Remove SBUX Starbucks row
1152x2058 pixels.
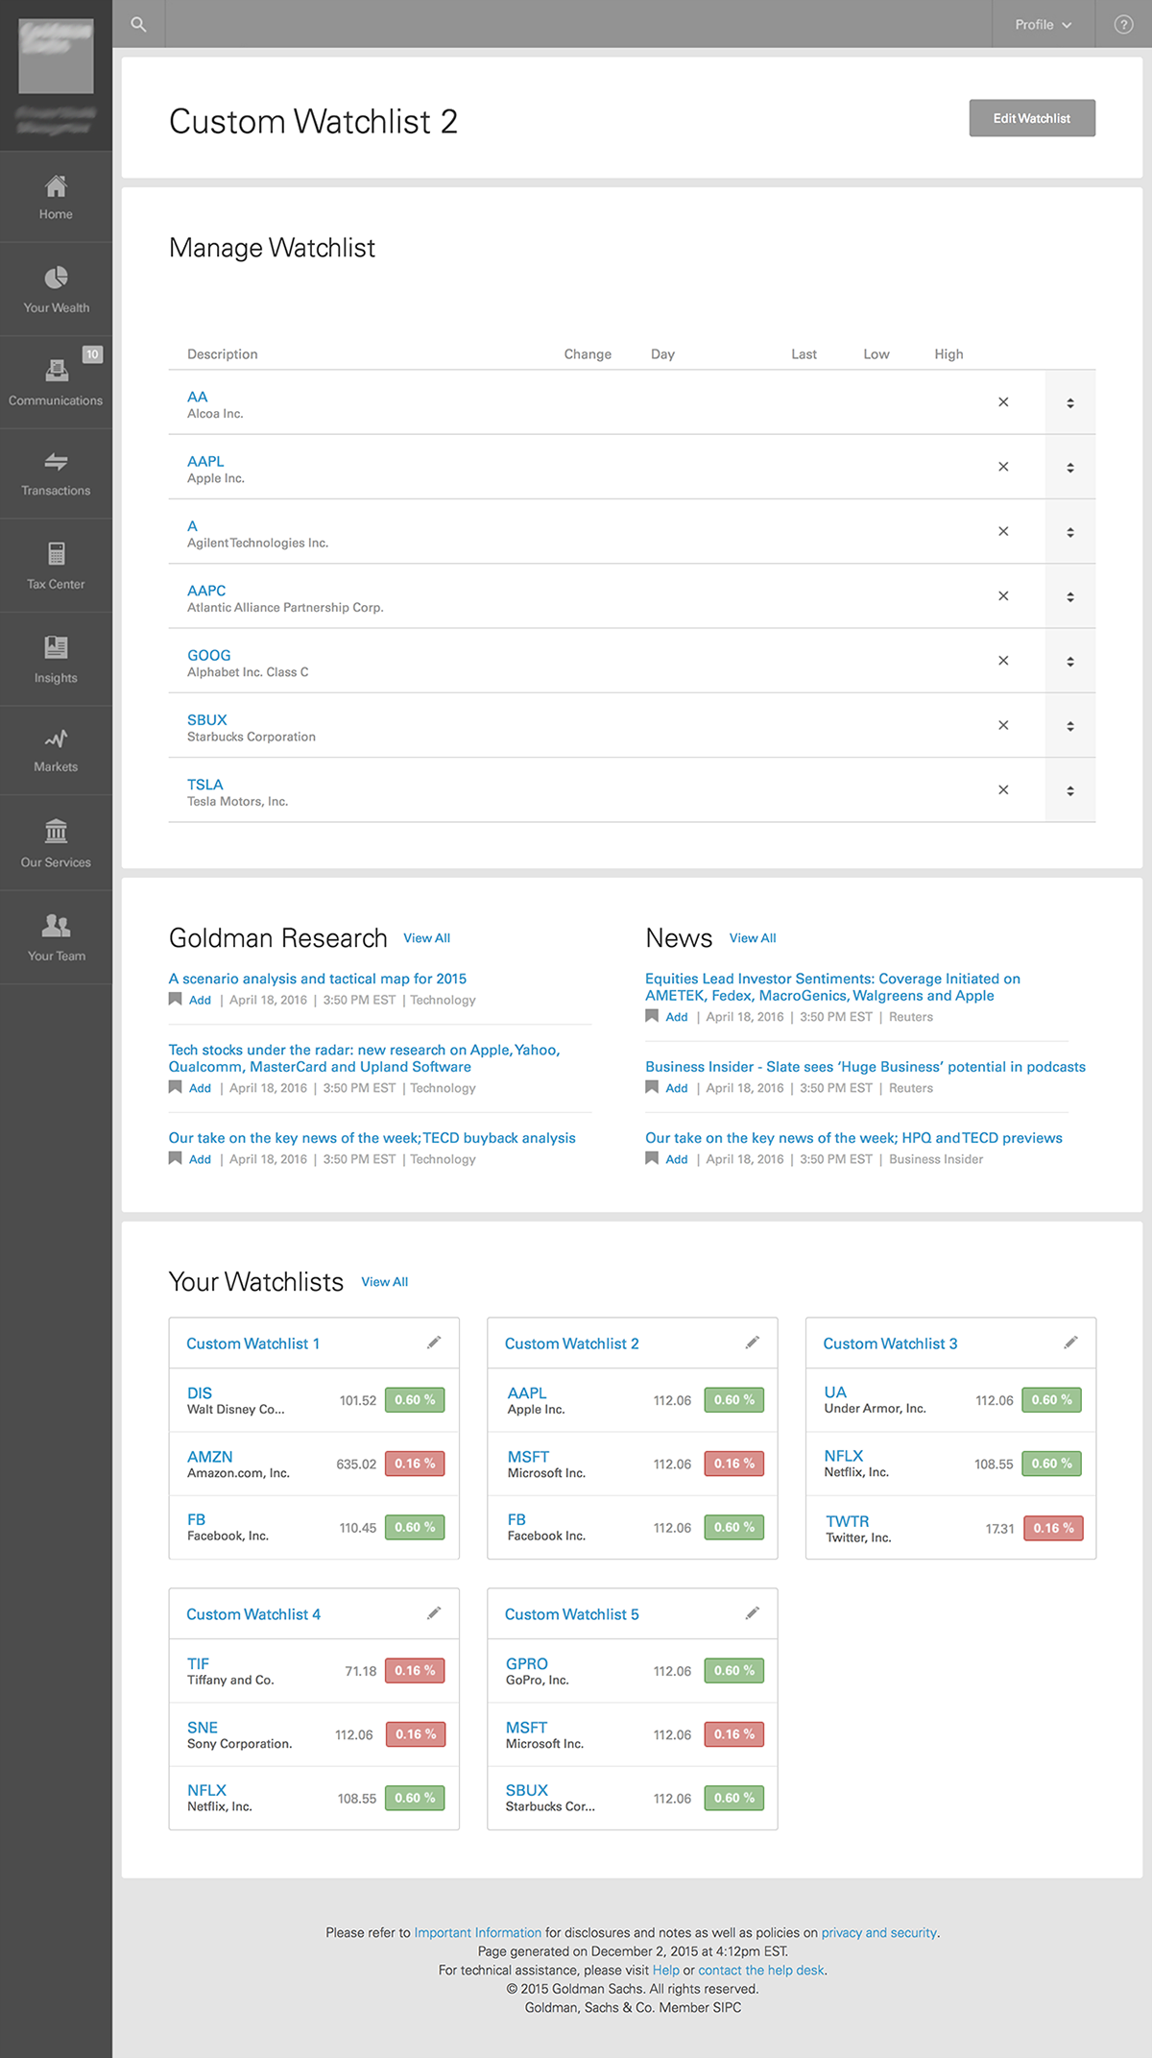pos(1003,725)
